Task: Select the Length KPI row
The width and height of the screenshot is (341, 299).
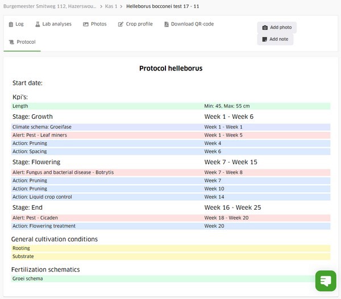Action: tap(170, 106)
